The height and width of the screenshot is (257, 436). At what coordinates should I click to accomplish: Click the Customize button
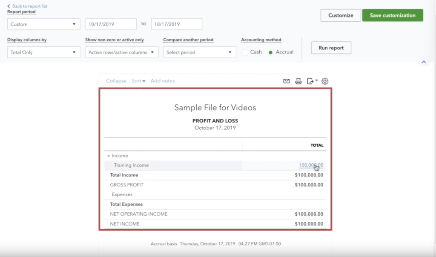(341, 15)
